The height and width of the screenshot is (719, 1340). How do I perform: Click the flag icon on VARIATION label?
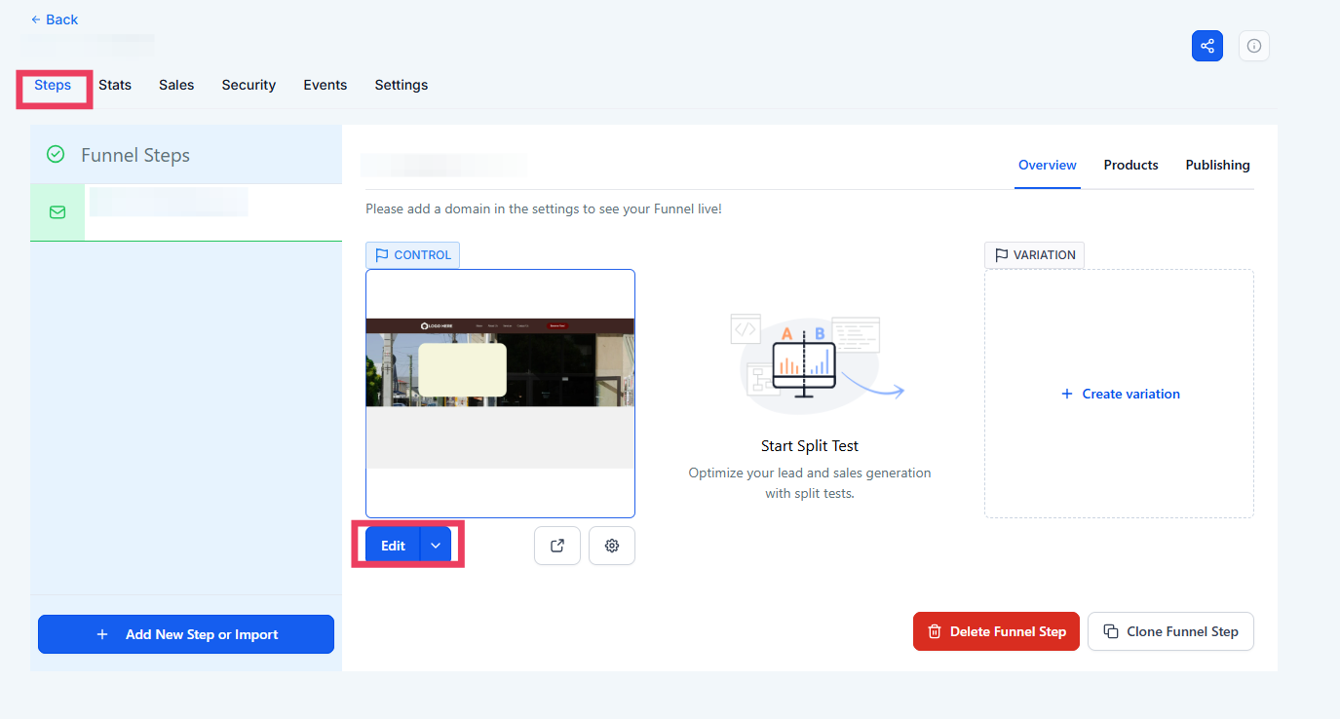[x=1001, y=255]
